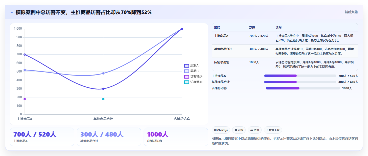Toggle the 周期B legend entry

coord(191,71)
